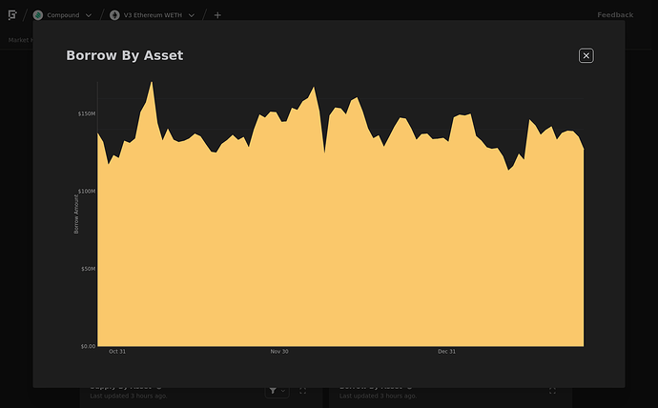
Task: Click the V3 Ethereum WETH breadcrumb label
Action: 153,15
